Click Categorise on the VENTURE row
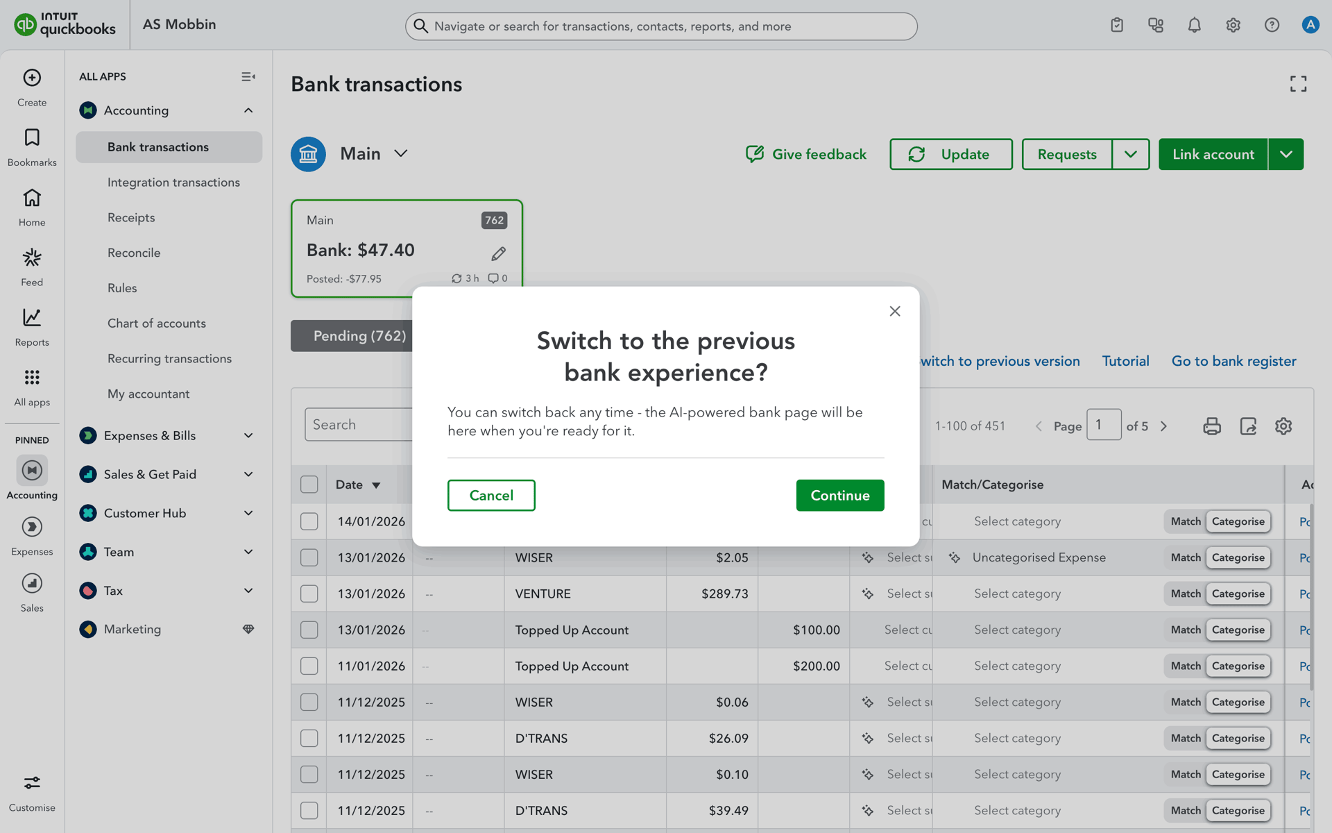1332x833 pixels. [1238, 594]
